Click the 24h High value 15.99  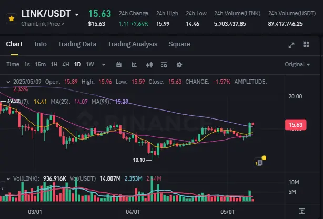[x=163, y=24]
